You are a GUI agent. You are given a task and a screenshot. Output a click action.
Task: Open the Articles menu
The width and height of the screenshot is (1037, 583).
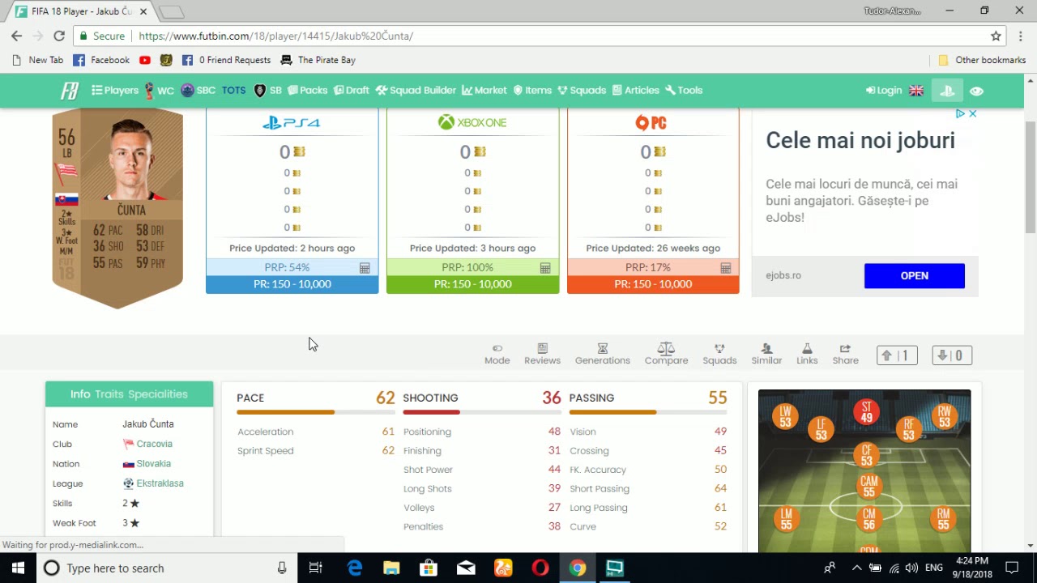point(636,91)
